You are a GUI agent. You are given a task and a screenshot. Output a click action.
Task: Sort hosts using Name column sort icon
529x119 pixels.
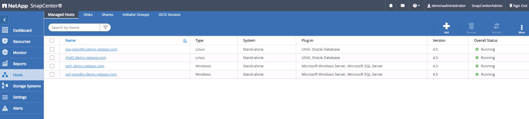(185, 41)
